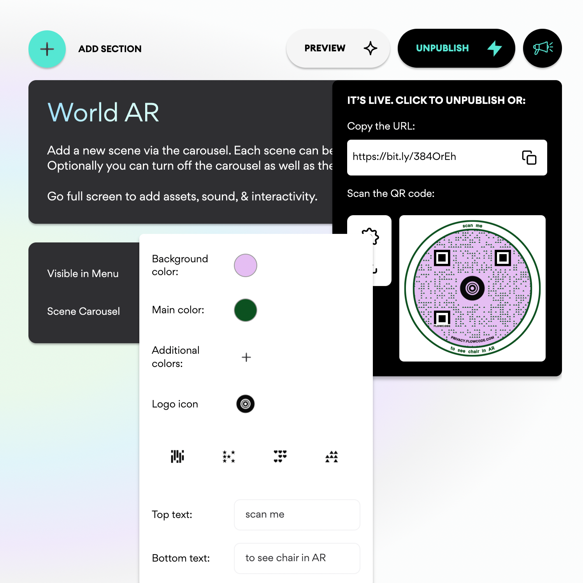583x583 pixels.
Task: Click the World AR section title
Action: [103, 112]
